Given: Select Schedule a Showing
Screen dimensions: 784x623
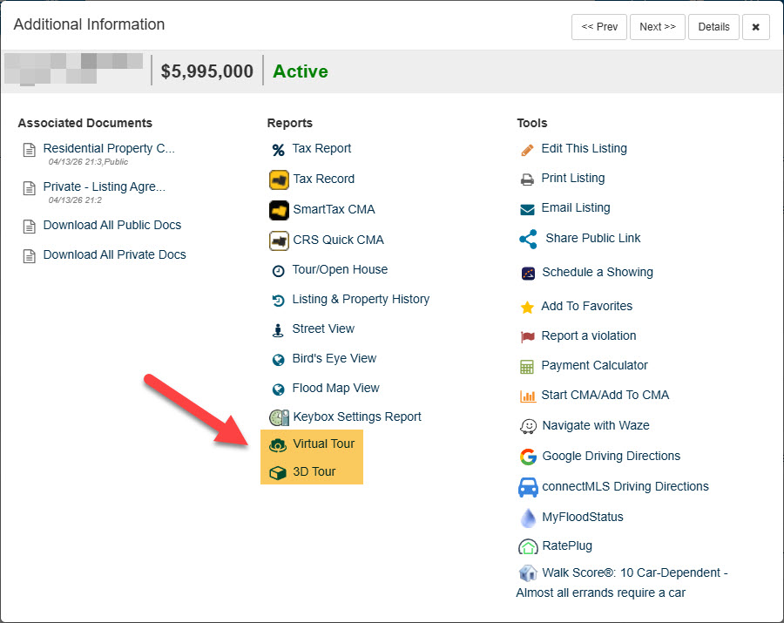Looking at the screenshot, I should pos(598,272).
